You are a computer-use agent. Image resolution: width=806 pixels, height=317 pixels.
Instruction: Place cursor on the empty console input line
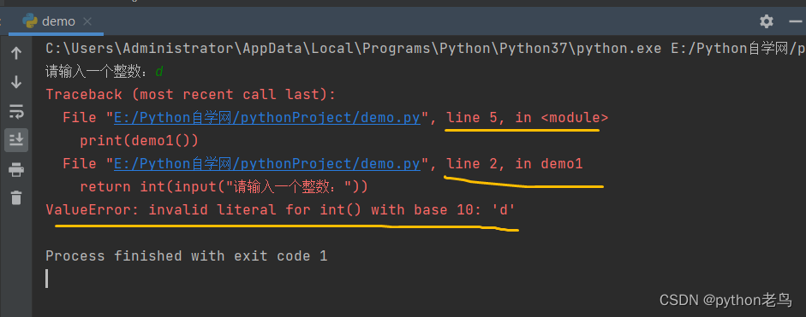47,278
